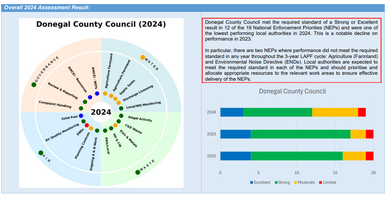Click the Excellent legend color swatch

click(x=251, y=182)
